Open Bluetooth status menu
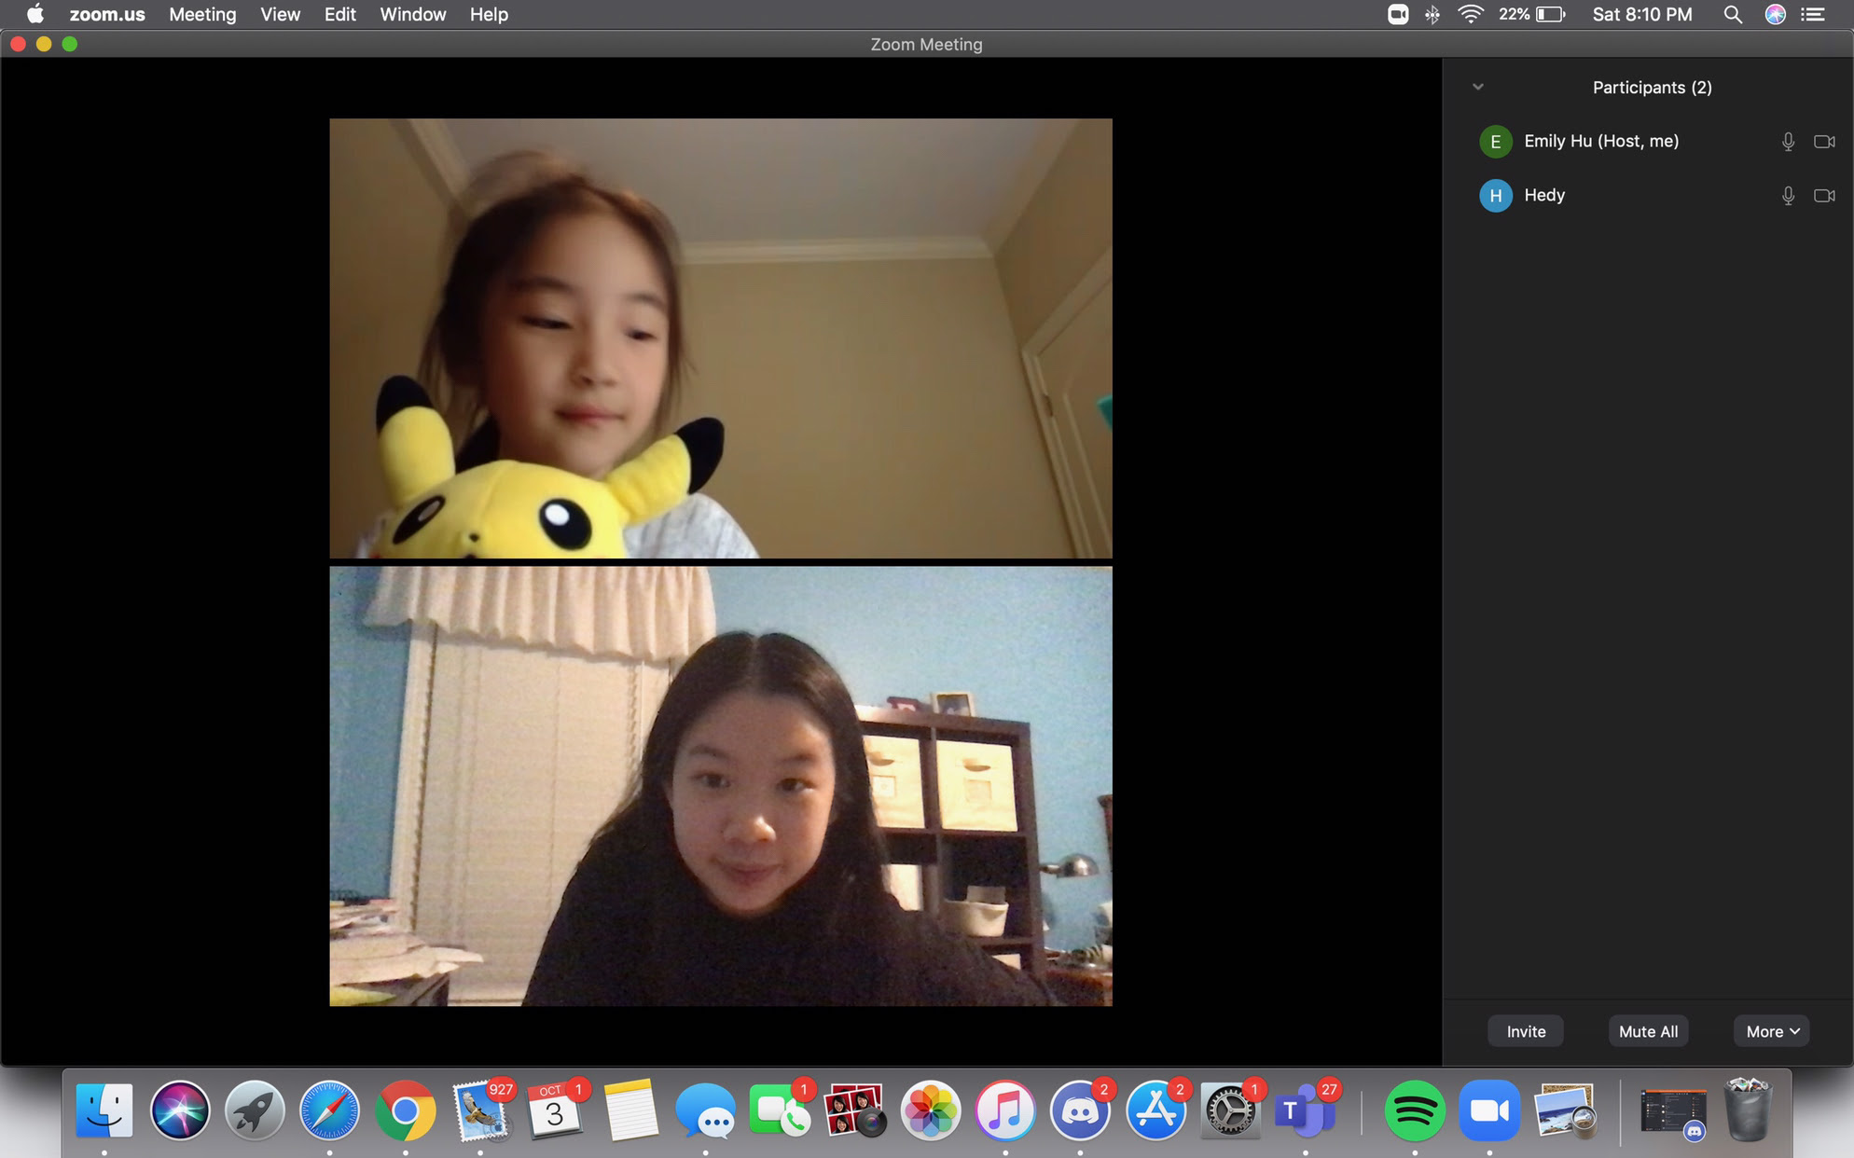 (x=1433, y=14)
